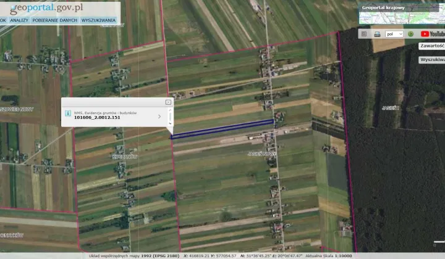Viewport: 445px width, 259px height.
Task: Click the geoportal.gov.pl logo
Action: [47, 8]
